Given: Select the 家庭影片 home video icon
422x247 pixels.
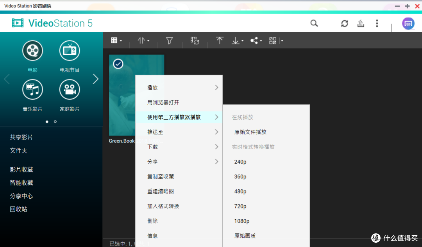Looking at the screenshot, I should click(70, 89).
